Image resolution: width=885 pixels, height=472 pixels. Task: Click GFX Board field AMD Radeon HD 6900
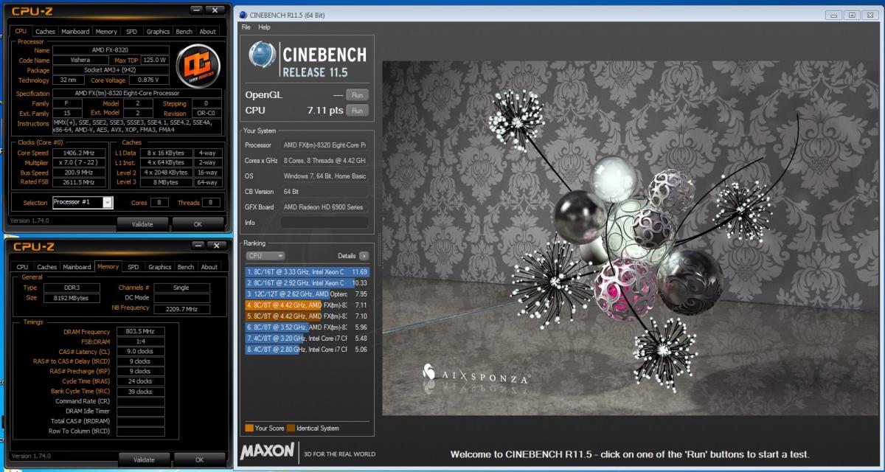324,206
